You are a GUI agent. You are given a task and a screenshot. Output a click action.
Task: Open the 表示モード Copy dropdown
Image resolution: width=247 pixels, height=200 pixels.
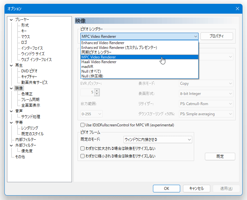(x=206, y=83)
